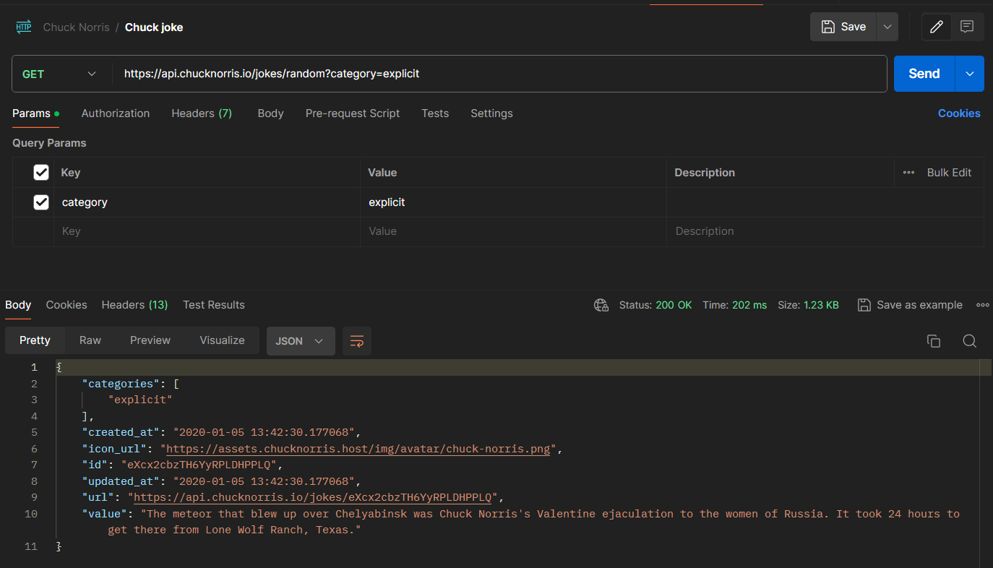The height and width of the screenshot is (568, 993).
Task: Open the Test Results tab
Action: pos(214,305)
